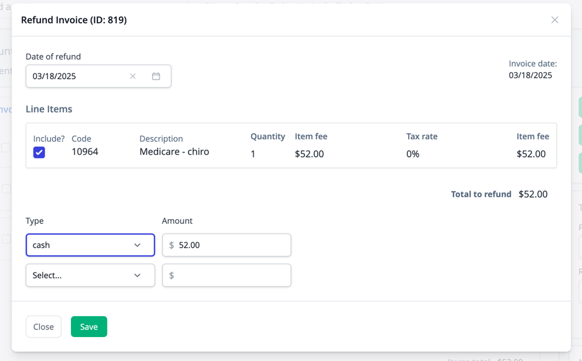Dismiss the Refund Invoice dialog via top-right X
The image size is (582, 361).
[x=555, y=20]
